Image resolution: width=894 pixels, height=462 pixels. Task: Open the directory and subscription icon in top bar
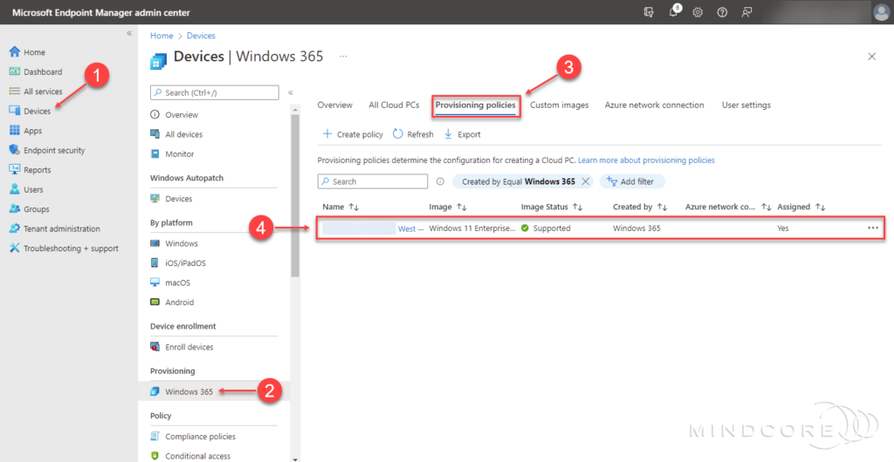[x=649, y=12]
